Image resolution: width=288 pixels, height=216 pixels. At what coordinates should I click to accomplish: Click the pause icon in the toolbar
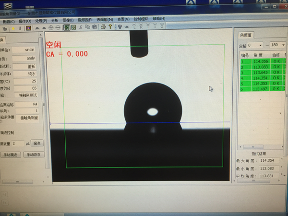20,28
